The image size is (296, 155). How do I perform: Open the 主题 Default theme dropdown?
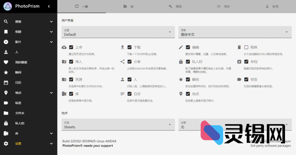pyautogui.click(x=118, y=32)
